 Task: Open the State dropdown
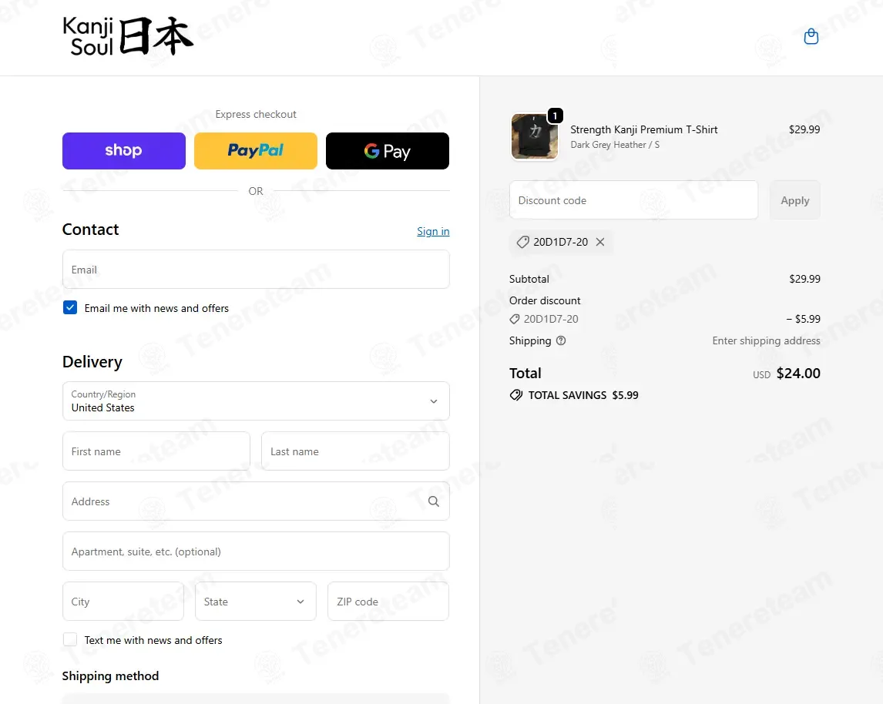[x=256, y=602]
